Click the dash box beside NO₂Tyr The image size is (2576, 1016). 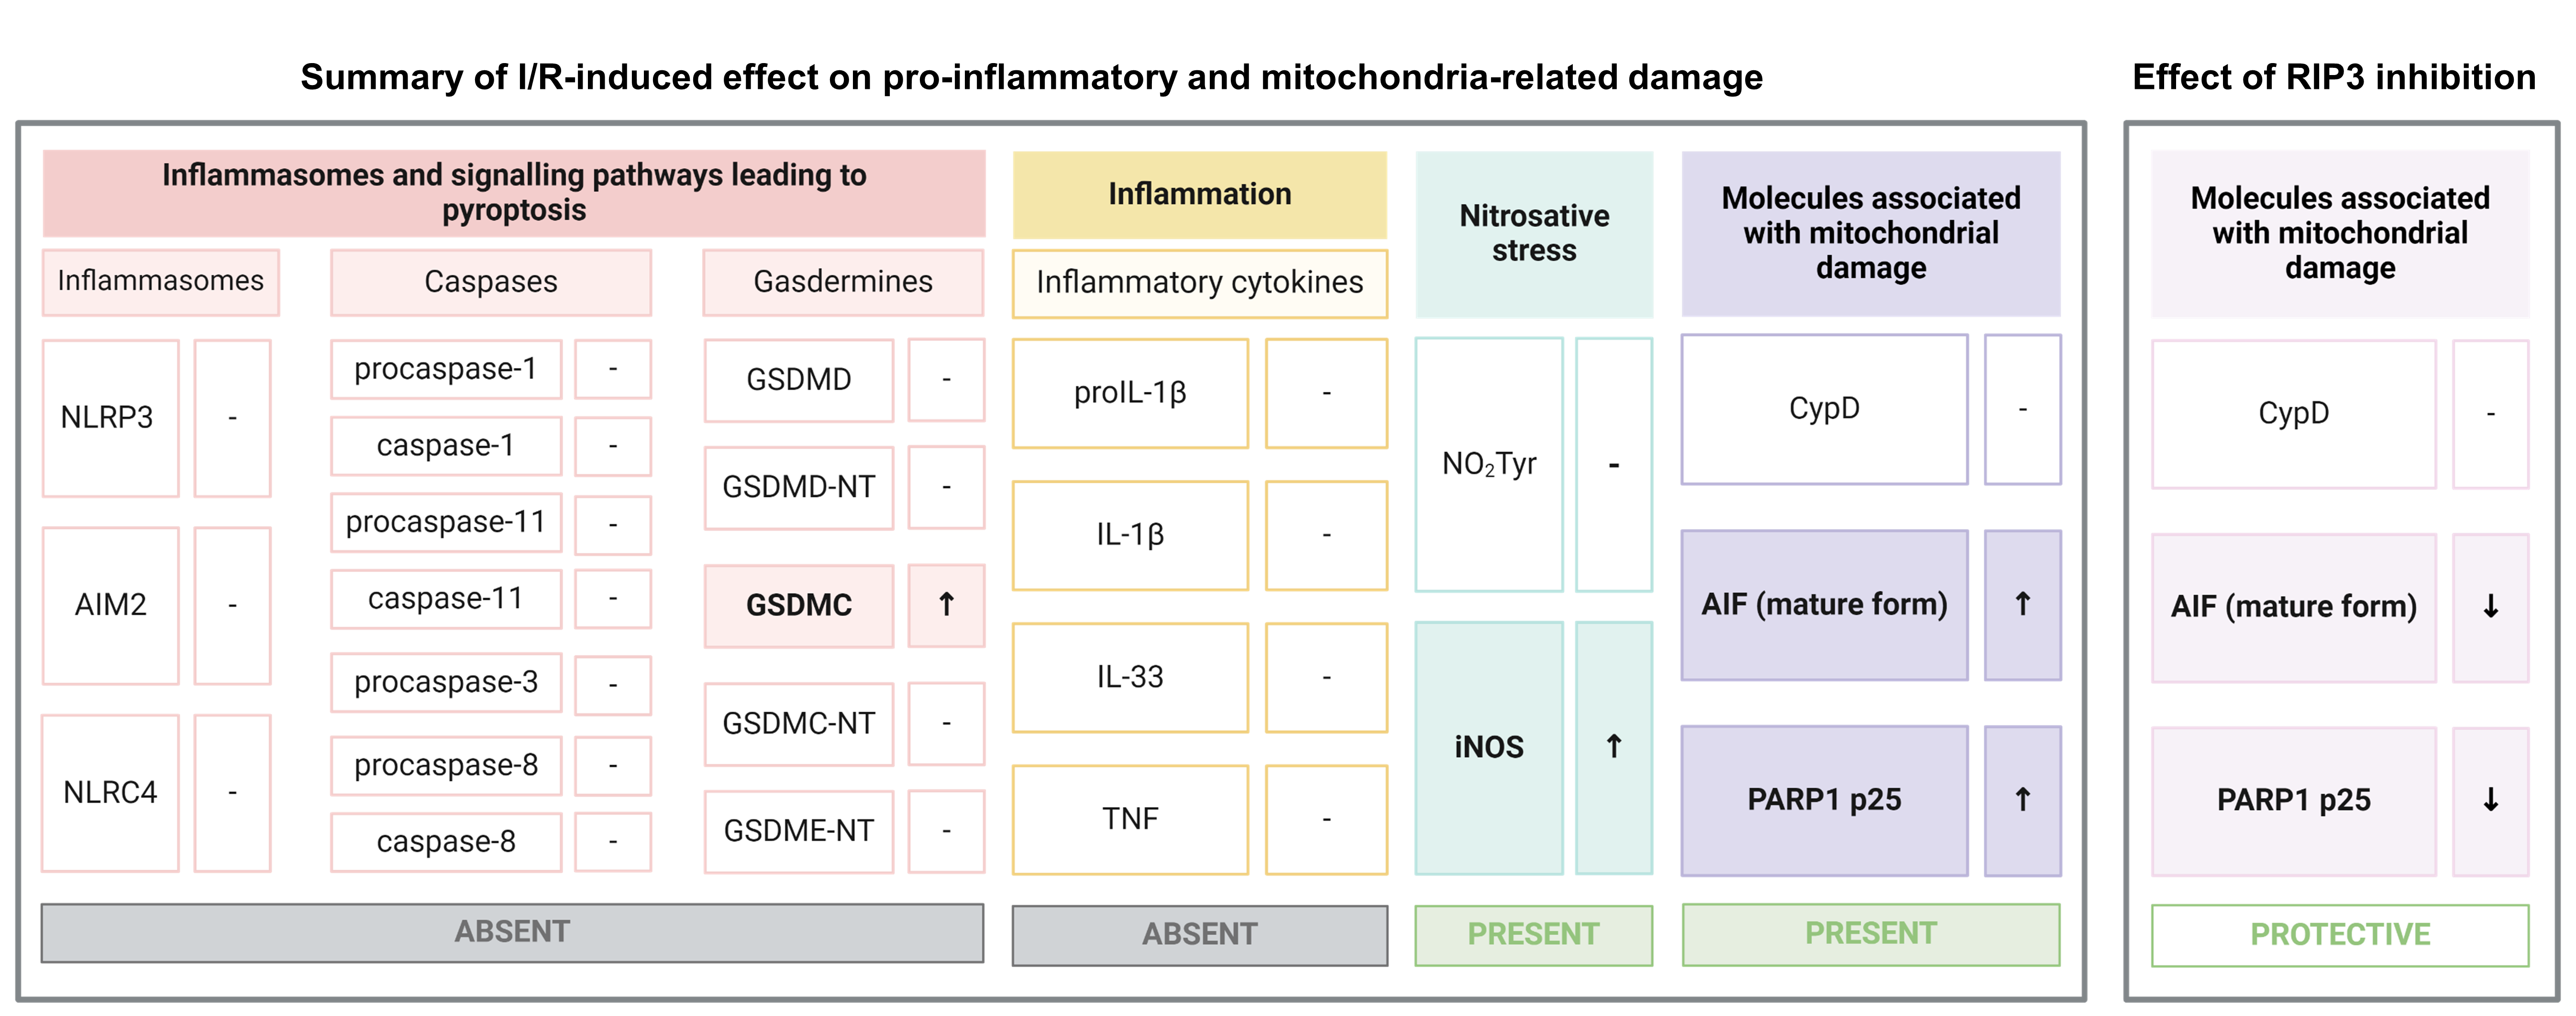1613,465
